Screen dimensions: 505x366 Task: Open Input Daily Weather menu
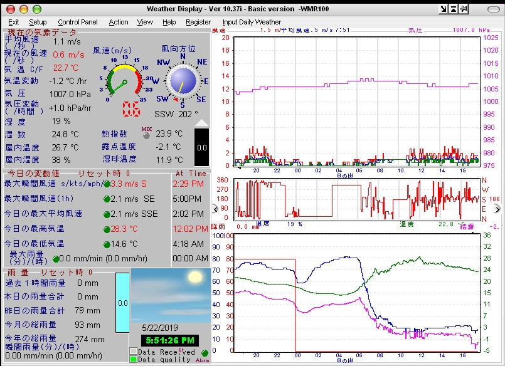252,22
